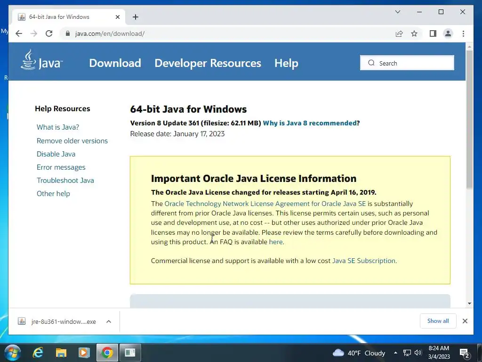
Task: Open Chrome three-dot menu
Action: click(463, 33)
